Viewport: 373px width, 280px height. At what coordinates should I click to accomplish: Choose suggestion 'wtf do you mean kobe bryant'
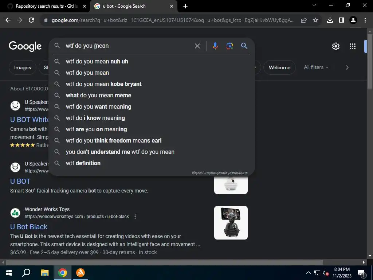(x=152, y=84)
